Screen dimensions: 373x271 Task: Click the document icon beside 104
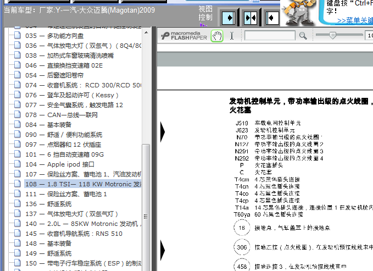(x=18, y=164)
